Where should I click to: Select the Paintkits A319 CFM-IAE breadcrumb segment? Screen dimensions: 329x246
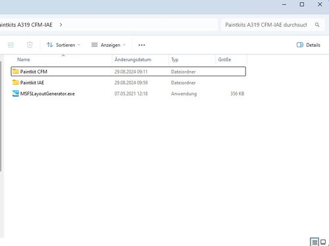(x=26, y=25)
